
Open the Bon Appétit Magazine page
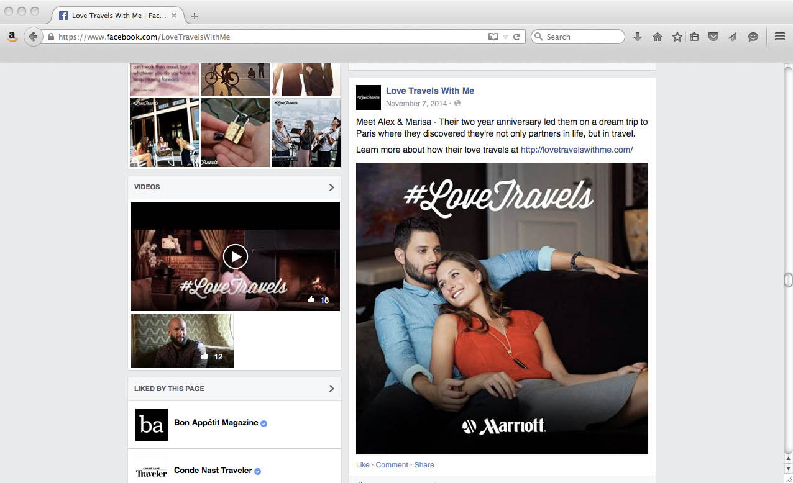(216, 423)
